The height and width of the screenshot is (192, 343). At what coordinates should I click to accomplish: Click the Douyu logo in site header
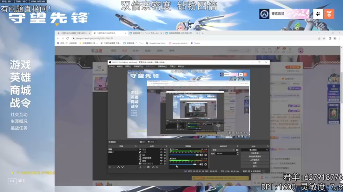click(97, 50)
